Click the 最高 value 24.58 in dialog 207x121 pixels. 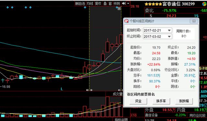(156, 53)
